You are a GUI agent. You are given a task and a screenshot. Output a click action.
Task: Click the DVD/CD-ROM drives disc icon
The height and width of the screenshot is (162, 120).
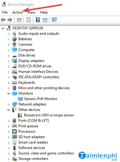pyautogui.click(x=14, y=66)
